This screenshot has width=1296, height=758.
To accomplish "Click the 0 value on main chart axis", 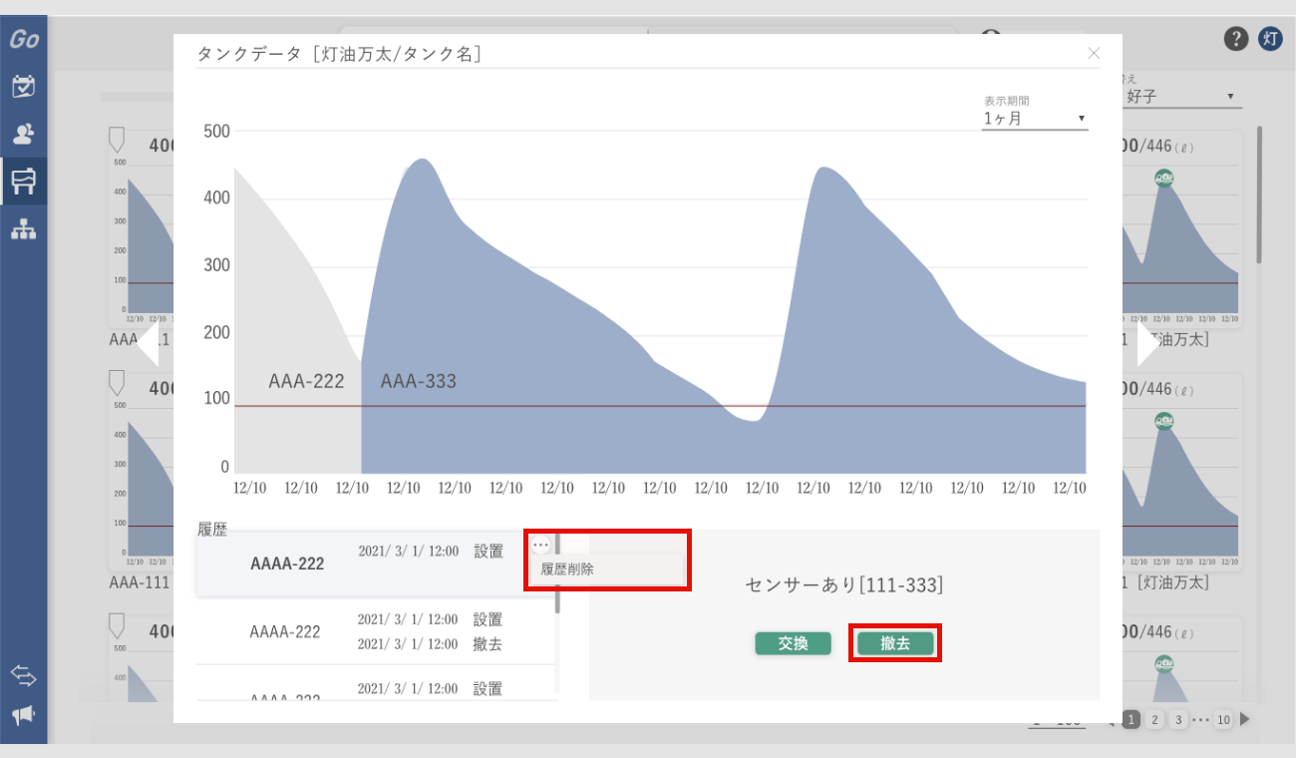I will (224, 466).
